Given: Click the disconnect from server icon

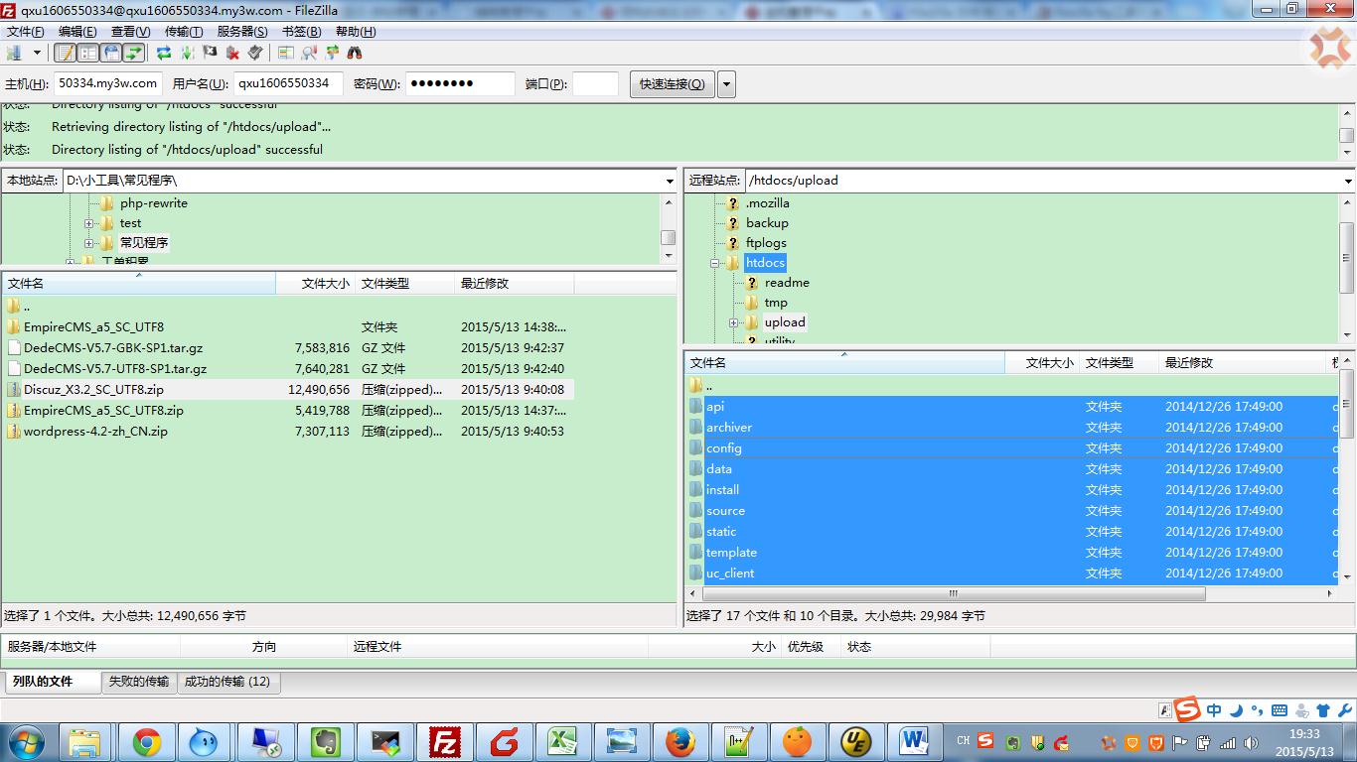Looking at the screenshot, I should point(232,53).
